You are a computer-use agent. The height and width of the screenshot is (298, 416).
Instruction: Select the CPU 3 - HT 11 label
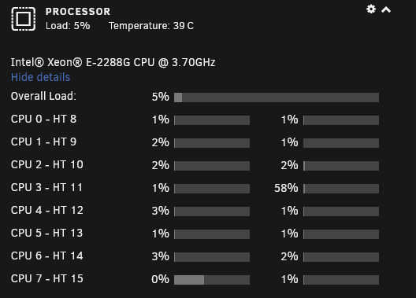coord(46,187)
